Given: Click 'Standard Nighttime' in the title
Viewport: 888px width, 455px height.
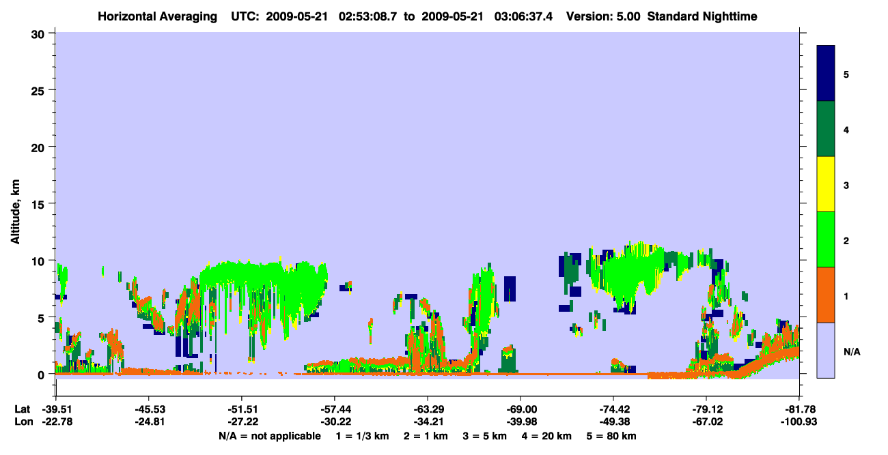Looking at the screenshot, I should 702,16.
